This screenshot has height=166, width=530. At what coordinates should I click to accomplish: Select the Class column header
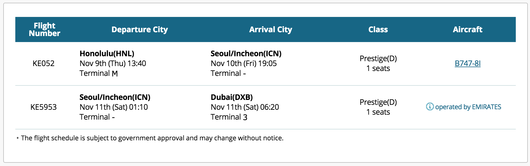point(378,29)
